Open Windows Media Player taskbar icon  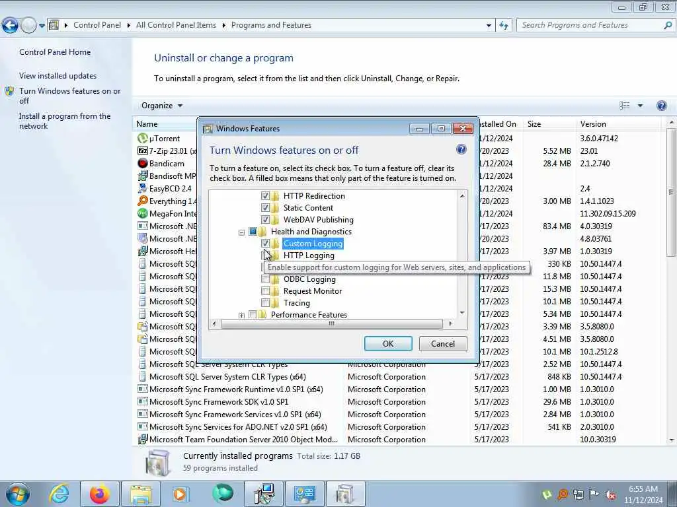pos(180,494)
